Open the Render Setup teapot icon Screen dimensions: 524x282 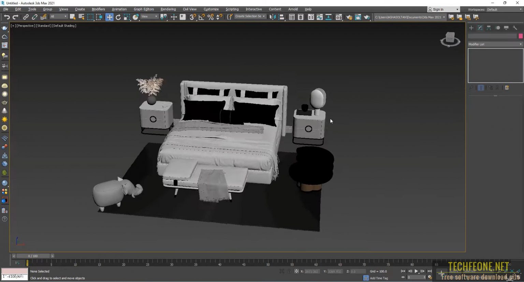click(349, 17)
